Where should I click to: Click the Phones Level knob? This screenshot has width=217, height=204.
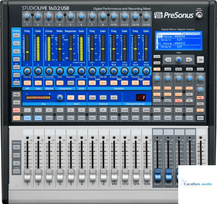(x=200, y=79)
